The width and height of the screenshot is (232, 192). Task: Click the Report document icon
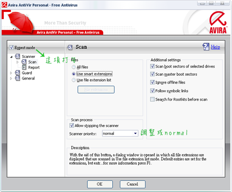(x=24, y=67)
